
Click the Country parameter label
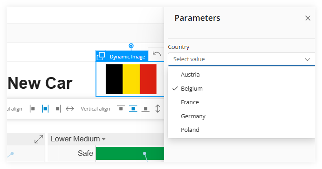(x=179, y=47)
